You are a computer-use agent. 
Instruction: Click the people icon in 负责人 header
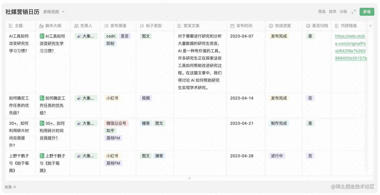76,26
